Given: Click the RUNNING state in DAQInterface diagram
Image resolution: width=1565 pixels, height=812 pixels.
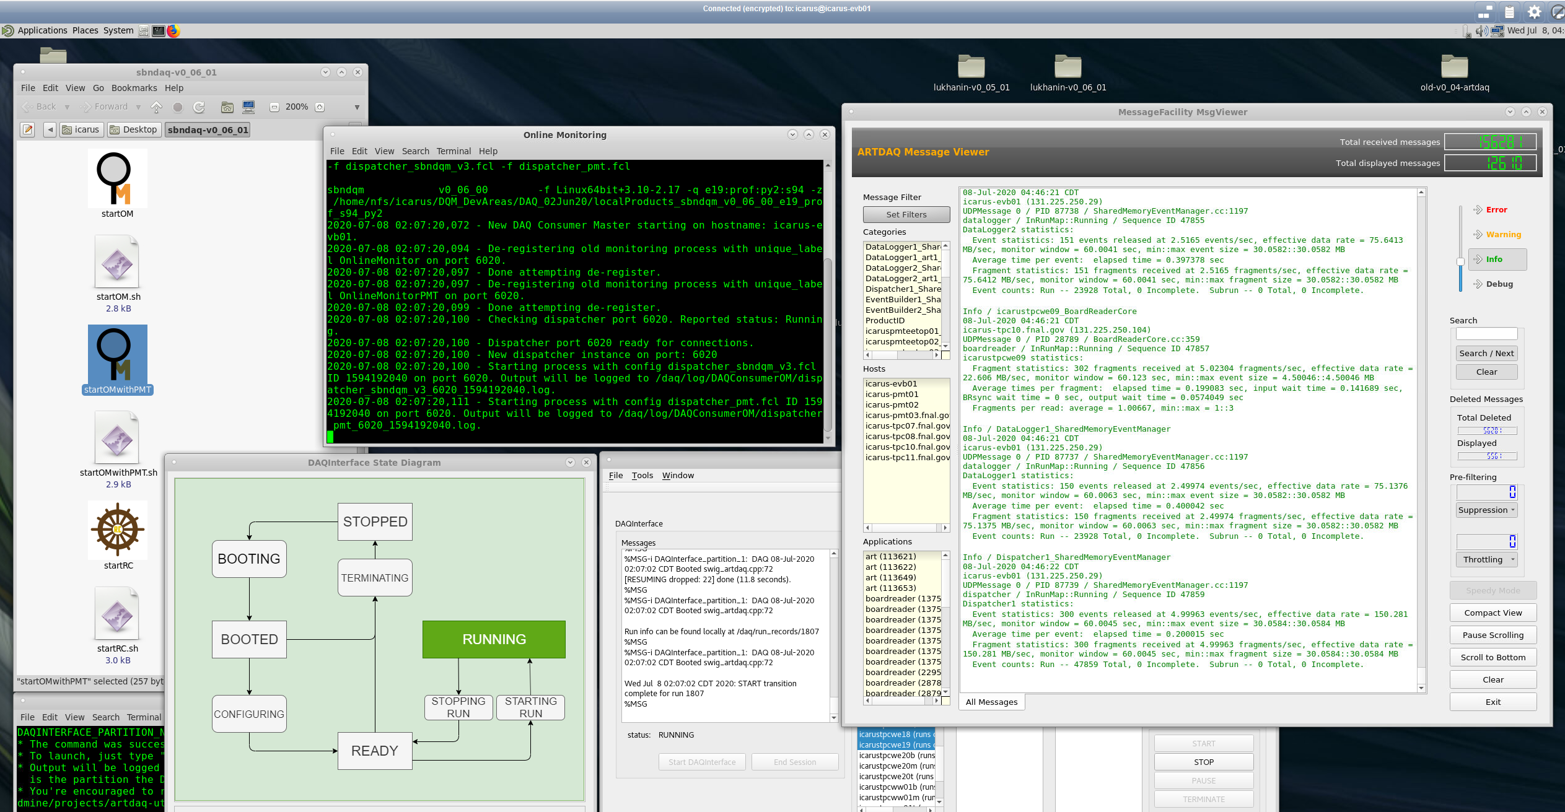Looking at the screenshot, I should pos(493,639).
